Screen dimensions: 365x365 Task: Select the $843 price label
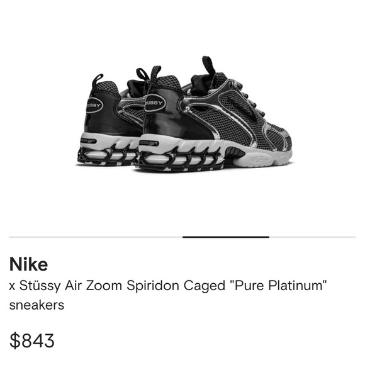click(x=31, y=340)
